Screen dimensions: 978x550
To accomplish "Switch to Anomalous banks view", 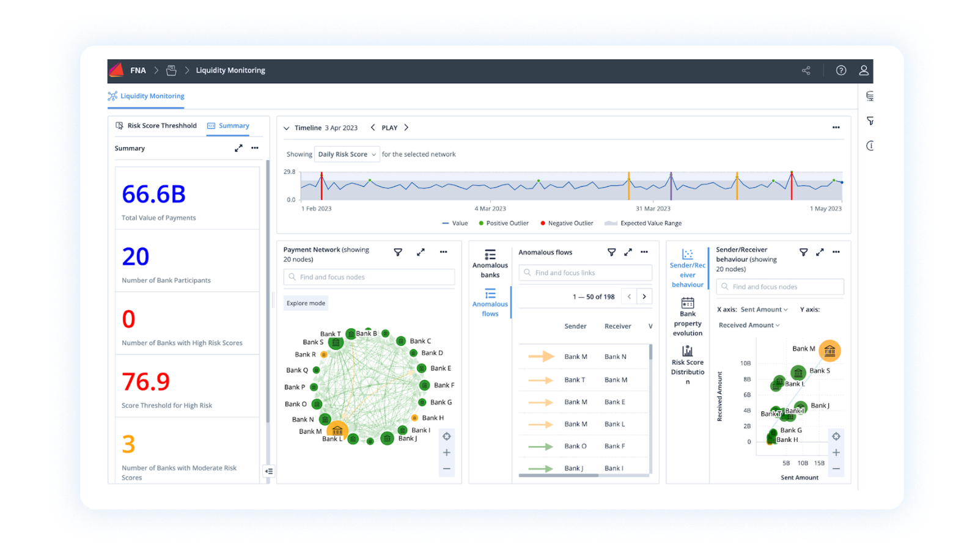I will coord(490,263).
